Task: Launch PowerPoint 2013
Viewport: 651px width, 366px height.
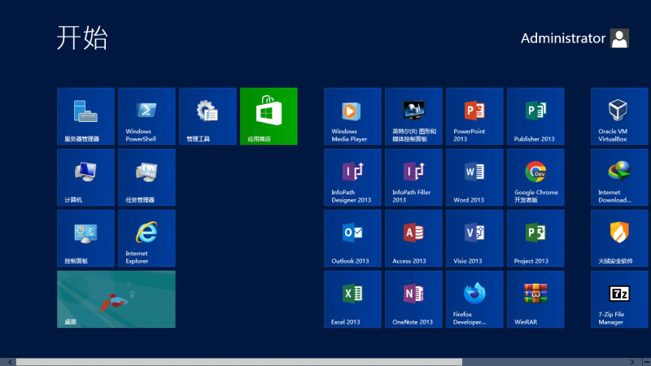Action: coord(474,116)
